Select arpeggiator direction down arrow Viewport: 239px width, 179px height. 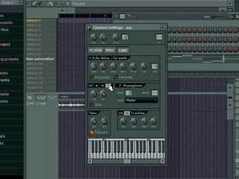[x=102, y=86]
